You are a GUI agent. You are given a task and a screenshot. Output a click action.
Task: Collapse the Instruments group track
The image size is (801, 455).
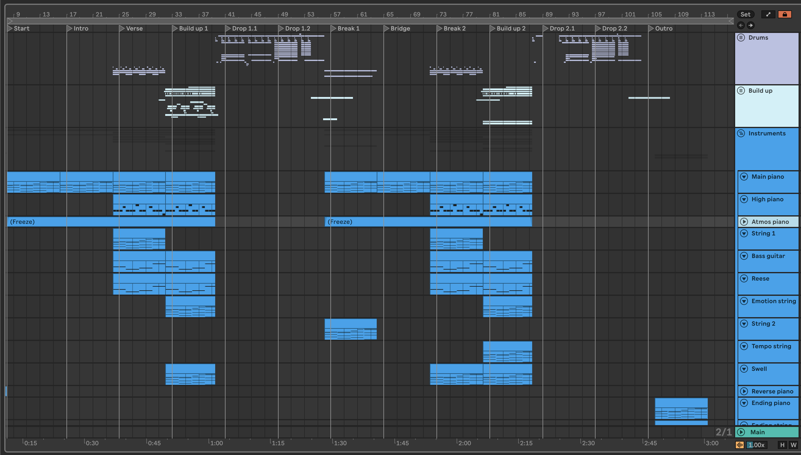click(741, 134)
